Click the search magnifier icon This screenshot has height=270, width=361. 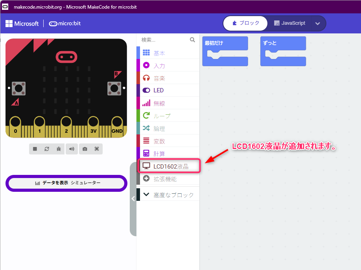pyautogui.click(x=192, y=40)
